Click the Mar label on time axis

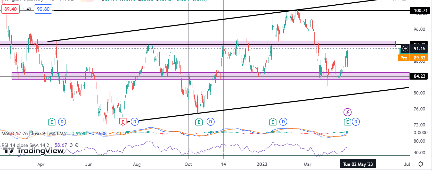point(307,164)
